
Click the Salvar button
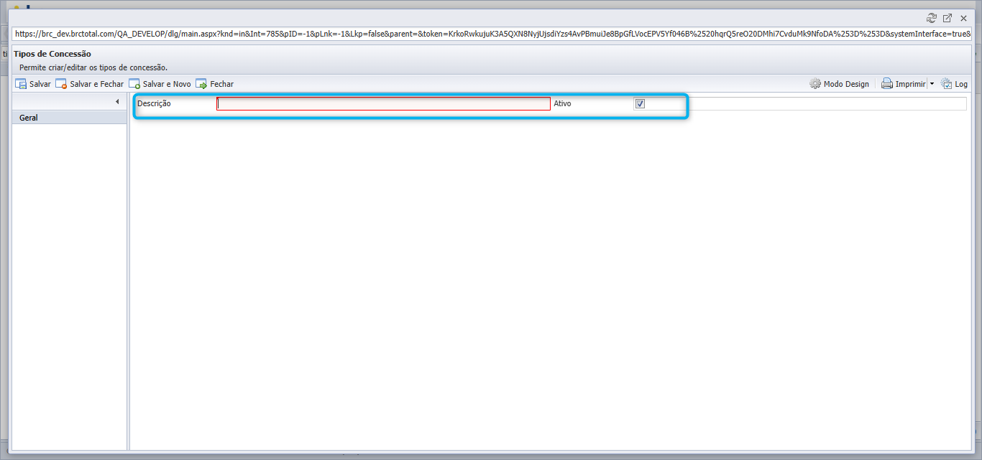click(x=33, y=84)
